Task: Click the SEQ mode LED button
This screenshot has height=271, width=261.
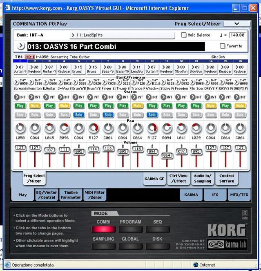Action: [158, 229]
